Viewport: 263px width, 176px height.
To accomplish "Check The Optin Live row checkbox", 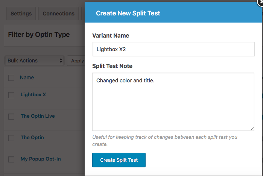I will click(11, 116).
